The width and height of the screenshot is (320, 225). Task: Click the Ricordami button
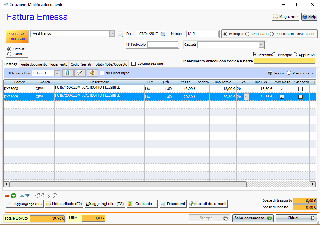[173, 204]
